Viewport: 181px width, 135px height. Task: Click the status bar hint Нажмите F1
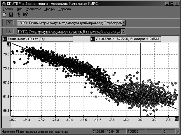pyautogui.click(x=35, y=132)
